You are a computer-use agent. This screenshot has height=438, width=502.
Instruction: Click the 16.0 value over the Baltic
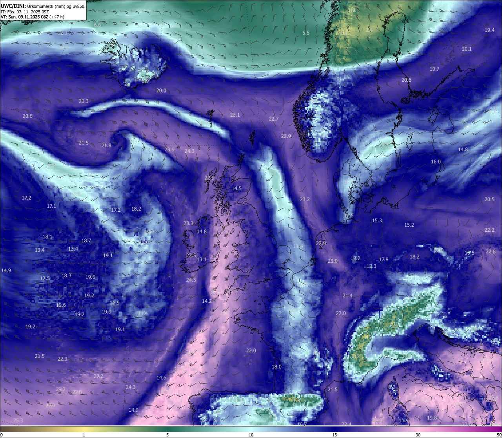point(436,161)
